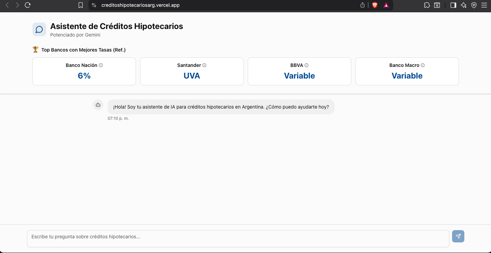Click the VPN shield icon
Image resolution: width=491 pixels, height=253 pixels.
pyautogui.click(x=474, y=5)
